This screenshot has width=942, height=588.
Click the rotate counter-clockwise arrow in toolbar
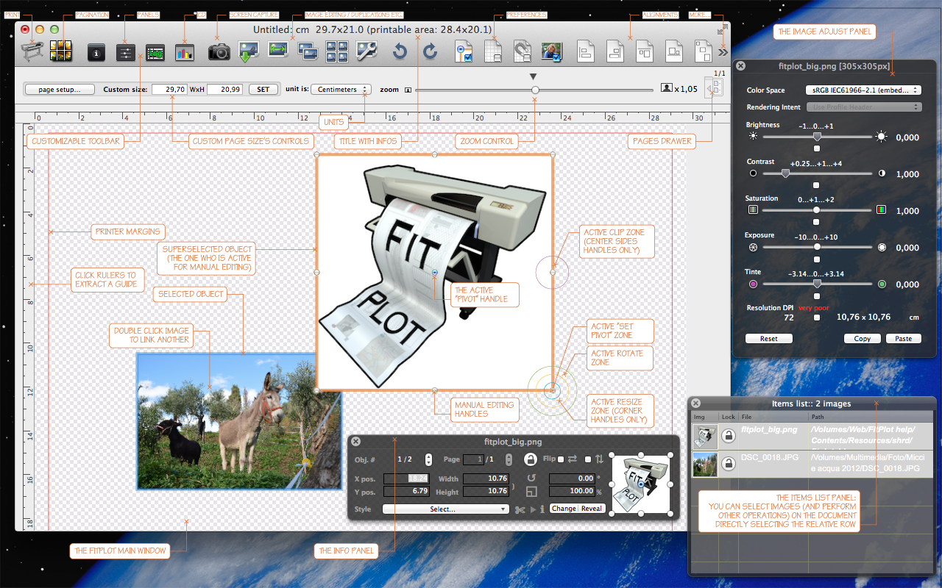pos(400,51)
